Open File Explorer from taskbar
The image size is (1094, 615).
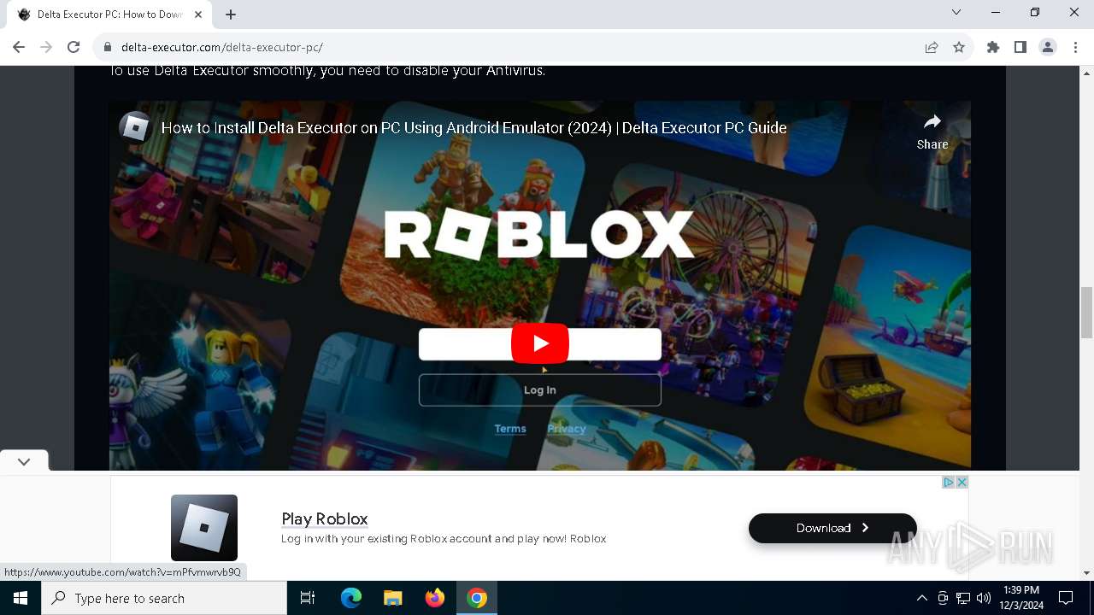pos(392,598)
